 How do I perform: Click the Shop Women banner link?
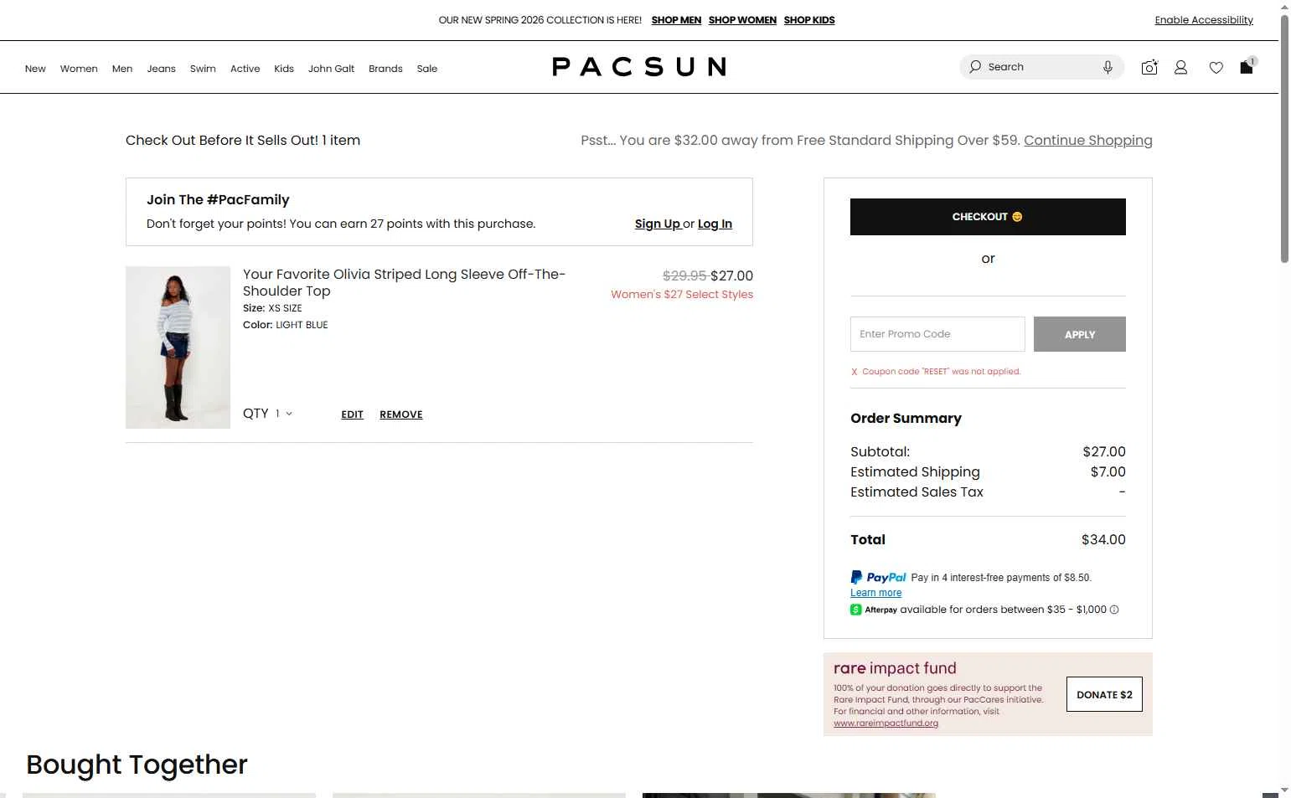pos(742,20)
